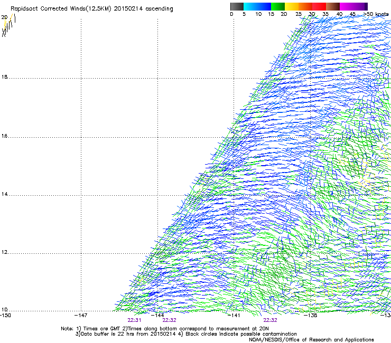Click the cyan 5-10 knots legend segment
391x343 pixels.
(250, 6)
